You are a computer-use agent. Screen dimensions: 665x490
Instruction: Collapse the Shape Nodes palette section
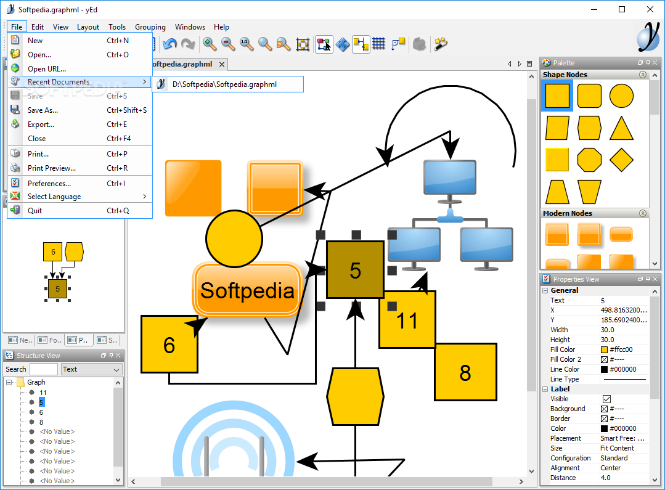643,75
